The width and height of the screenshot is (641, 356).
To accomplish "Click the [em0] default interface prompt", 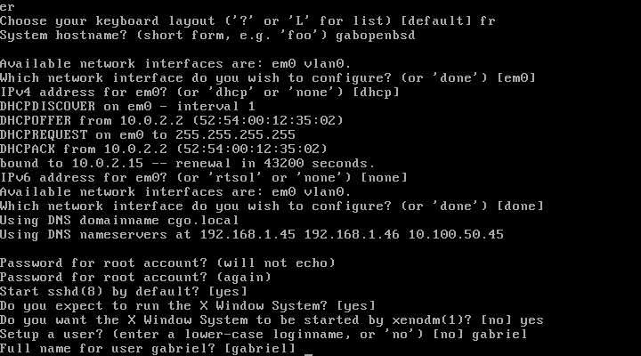I will [515, 78].
